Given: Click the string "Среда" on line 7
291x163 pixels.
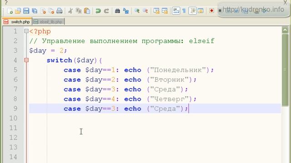Looking at the screenshot, I should click(165, 89).
